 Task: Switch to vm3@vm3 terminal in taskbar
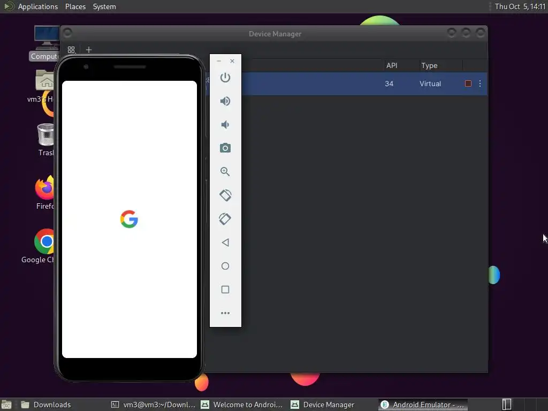(153, 405)
